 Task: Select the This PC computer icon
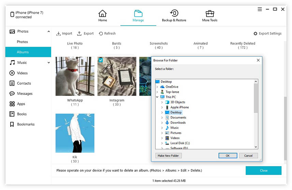coord(162,97)
